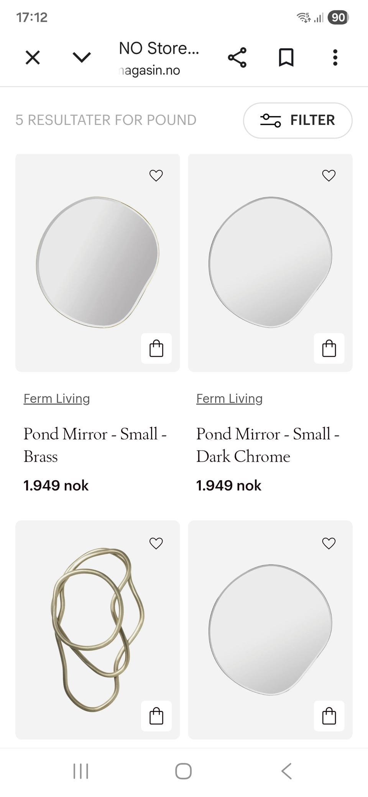The height and width of the screenshot is (797, 368).
Task: Add Pond Mirror Dark Chrome to bag
Action: [x=329, y=348]
